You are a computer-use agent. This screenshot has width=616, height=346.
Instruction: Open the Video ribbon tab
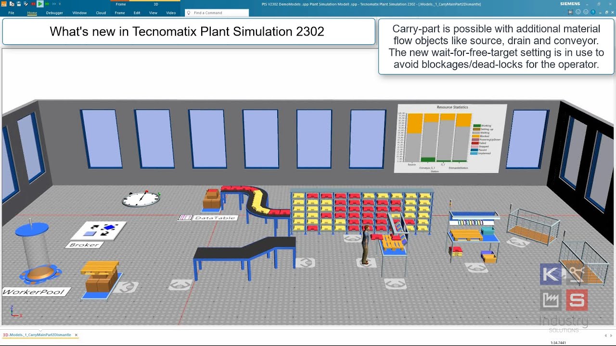coord(171,13)
